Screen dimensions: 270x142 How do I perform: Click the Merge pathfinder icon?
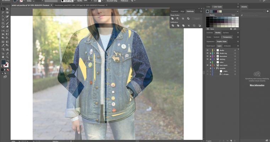coord(183,26)
